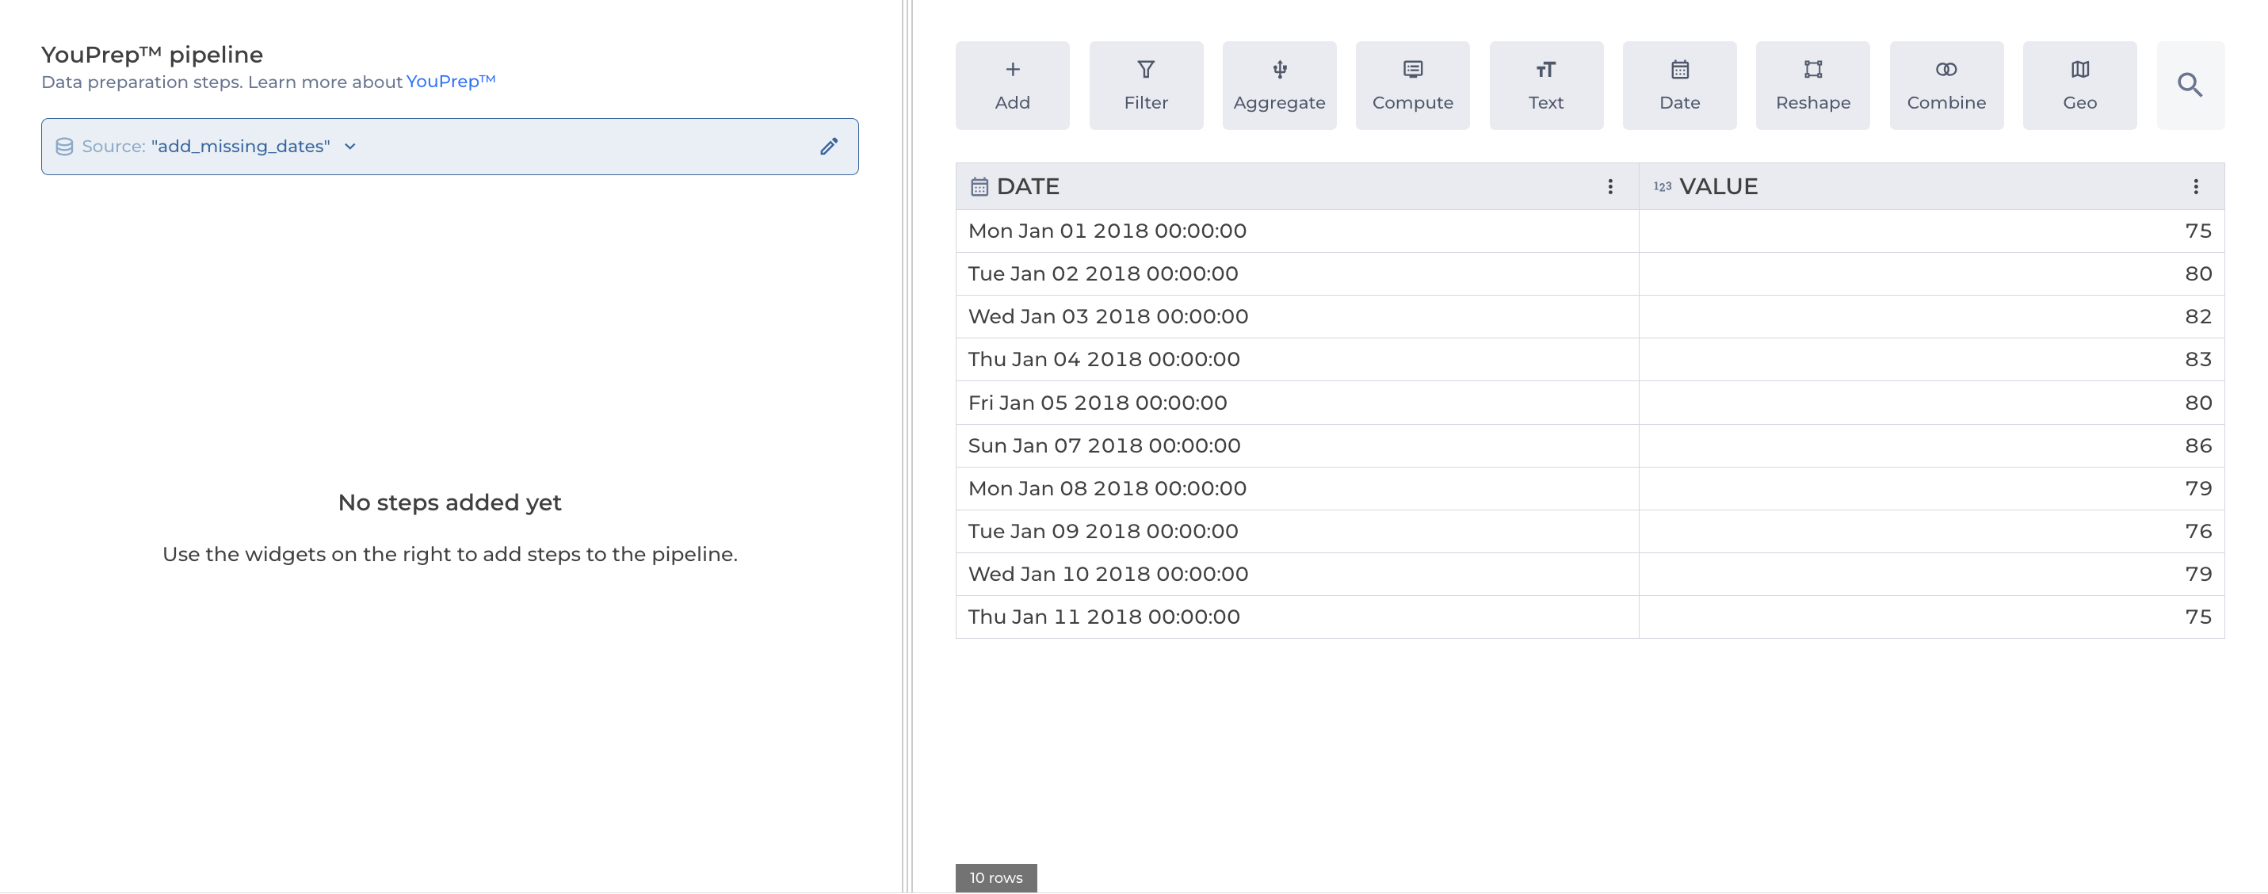
Task: Open the Filter step widget
Action: pyautogui.click(x=1145, y=85)
